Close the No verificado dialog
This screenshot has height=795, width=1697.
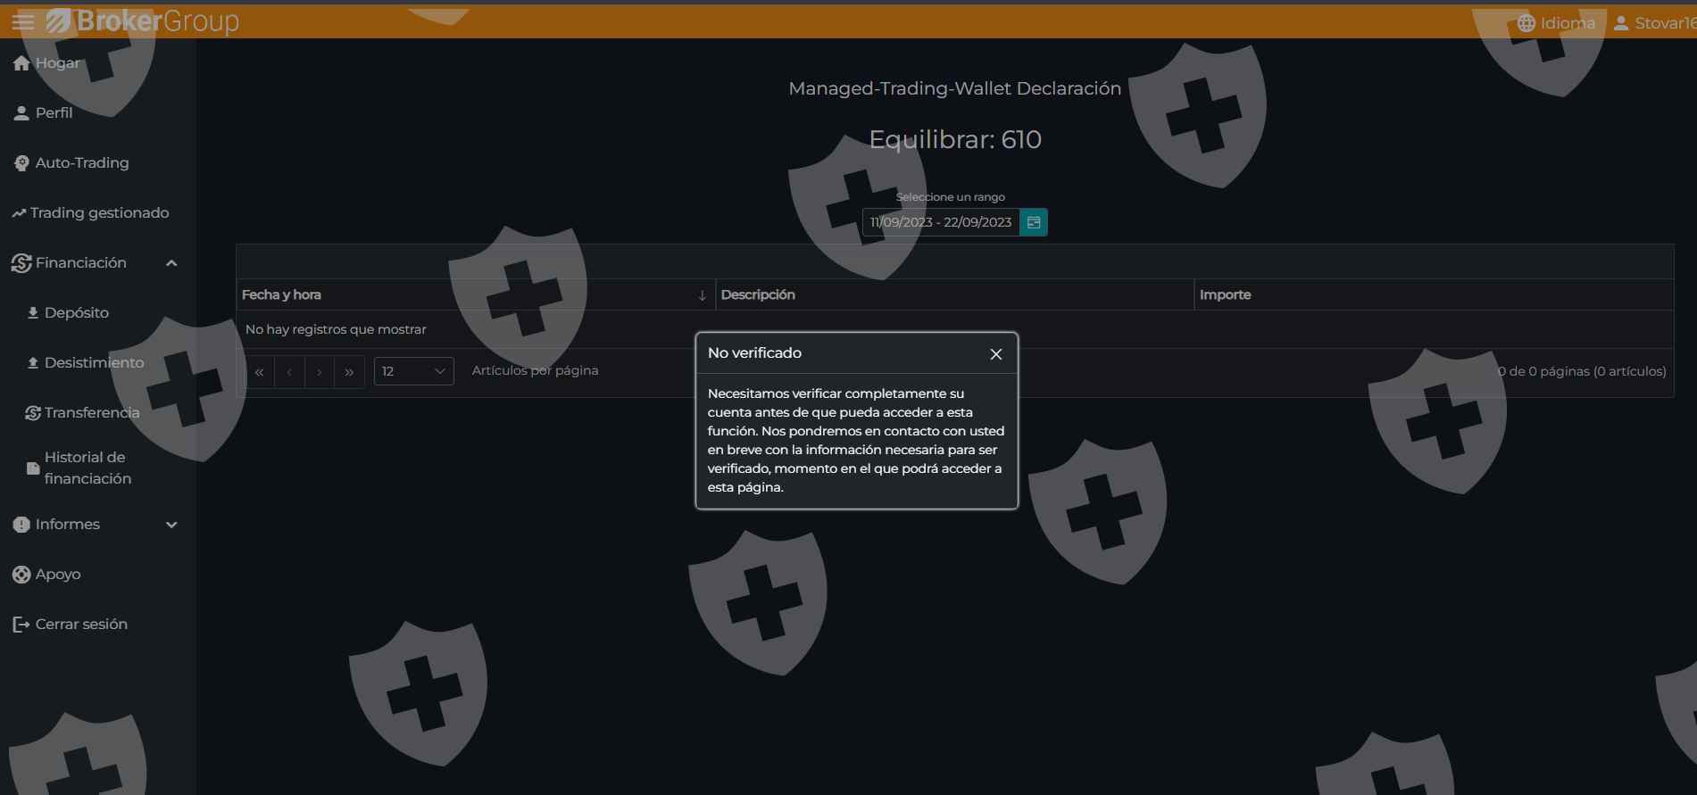coord(995,354)
